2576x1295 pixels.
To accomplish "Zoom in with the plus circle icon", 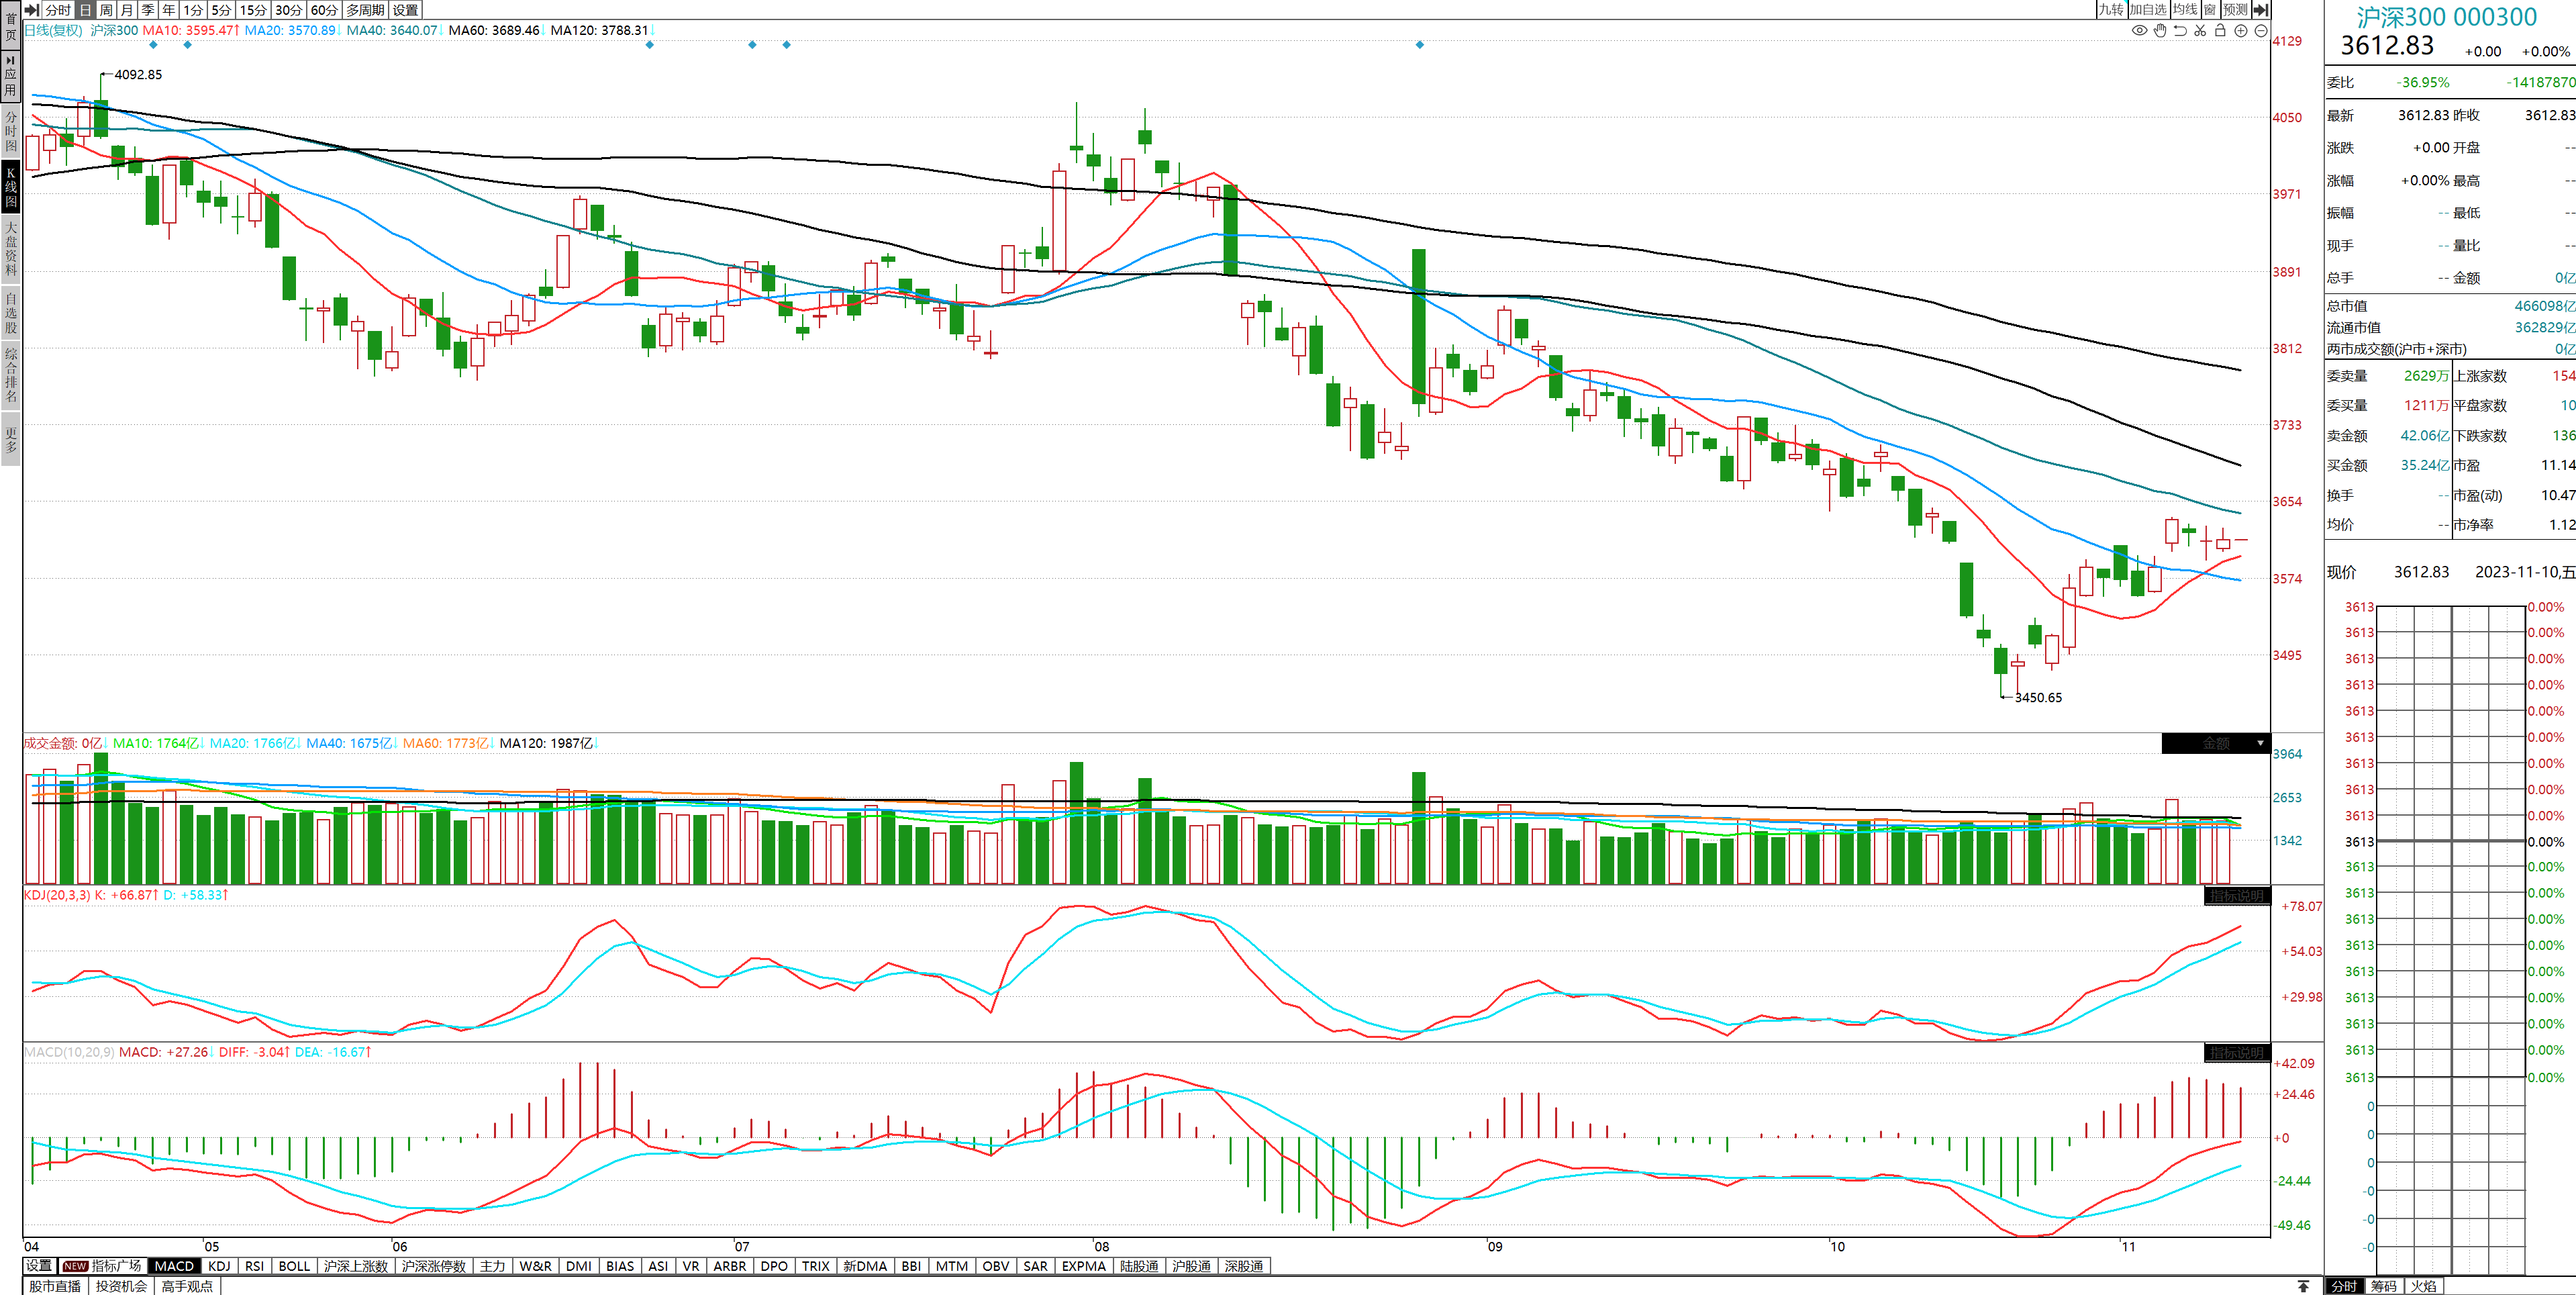I will coord(2241,31).
